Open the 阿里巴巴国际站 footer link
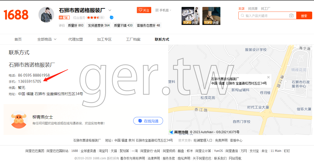 tap(58, 151)
